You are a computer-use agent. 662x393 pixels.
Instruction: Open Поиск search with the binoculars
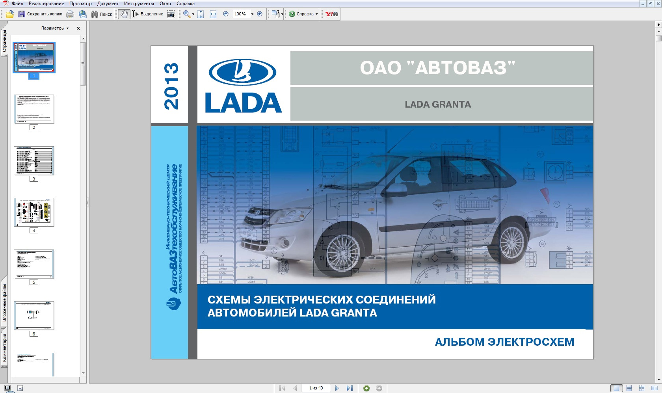coord(102,14)
